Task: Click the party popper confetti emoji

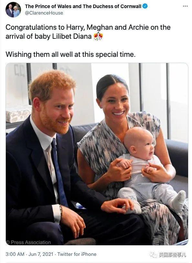Action: [98, 37]
